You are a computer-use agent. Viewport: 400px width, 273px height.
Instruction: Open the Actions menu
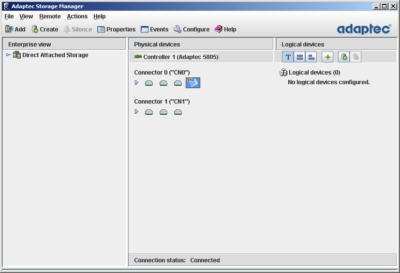[x=77, y=16]
